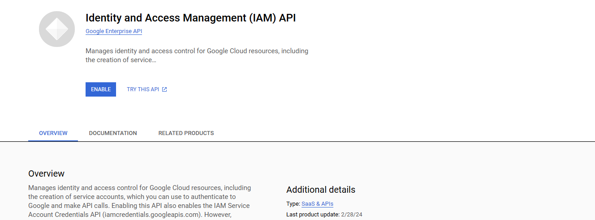Viewport: 595px width, 220px height.
Task: Click the Type: label in Additional details
Action: click(x=293, y=204)
